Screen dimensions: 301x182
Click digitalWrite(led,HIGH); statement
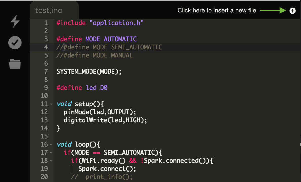[x=105, y=120]
